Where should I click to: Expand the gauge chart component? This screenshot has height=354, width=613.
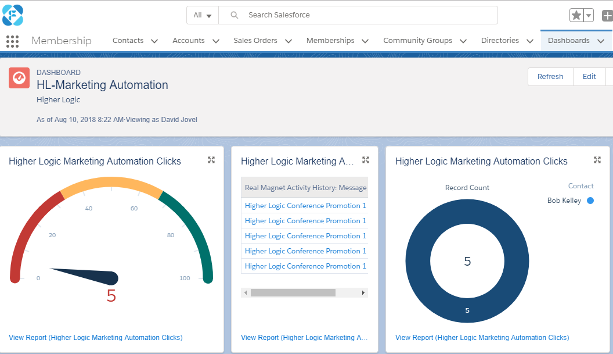click(x=211, y=160)
